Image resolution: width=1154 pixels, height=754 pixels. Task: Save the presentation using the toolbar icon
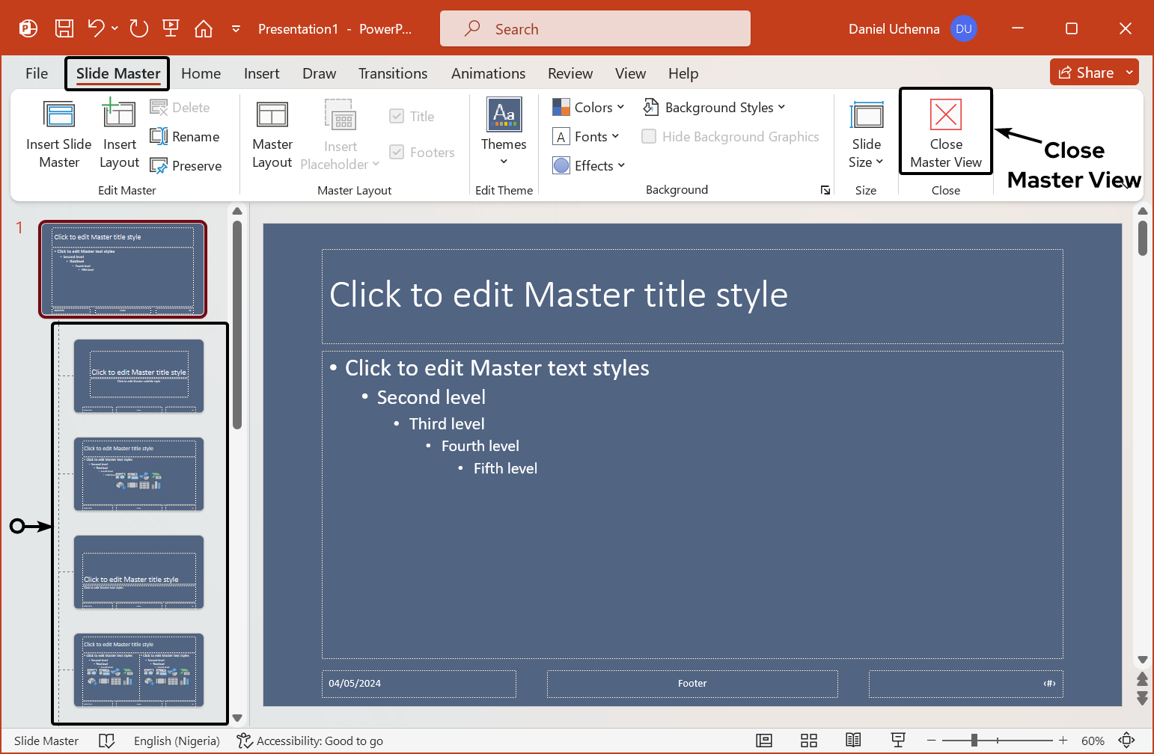click(64, 29)
